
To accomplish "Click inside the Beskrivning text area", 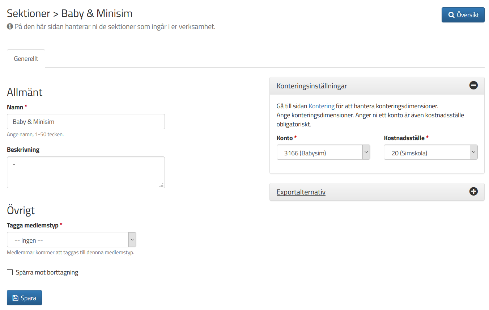I will tap(86, 172).
